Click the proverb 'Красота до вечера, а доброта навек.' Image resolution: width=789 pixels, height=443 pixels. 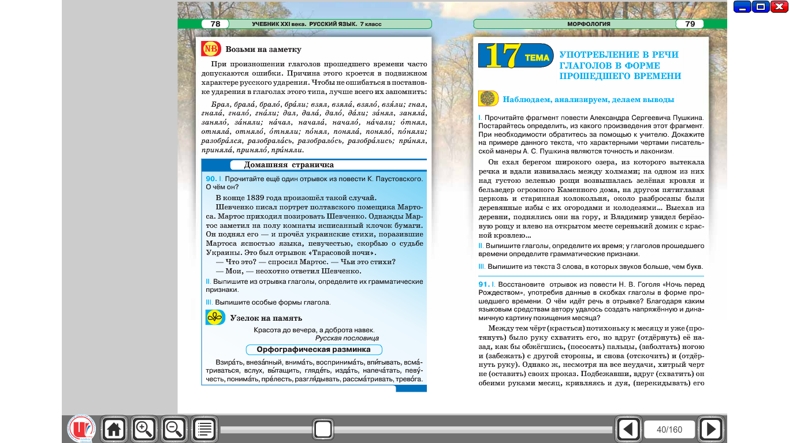314,330
